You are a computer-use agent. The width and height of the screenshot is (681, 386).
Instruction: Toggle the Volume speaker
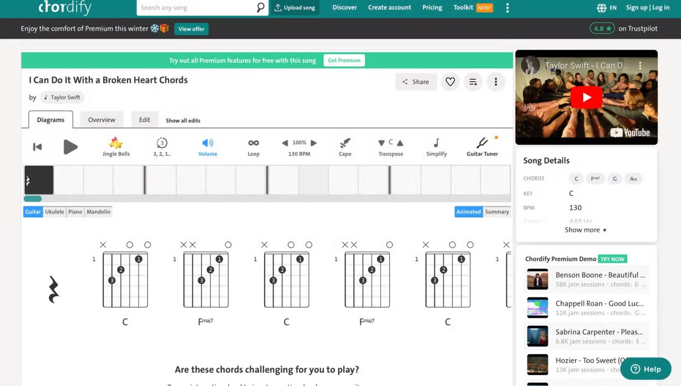coord(208,143)
